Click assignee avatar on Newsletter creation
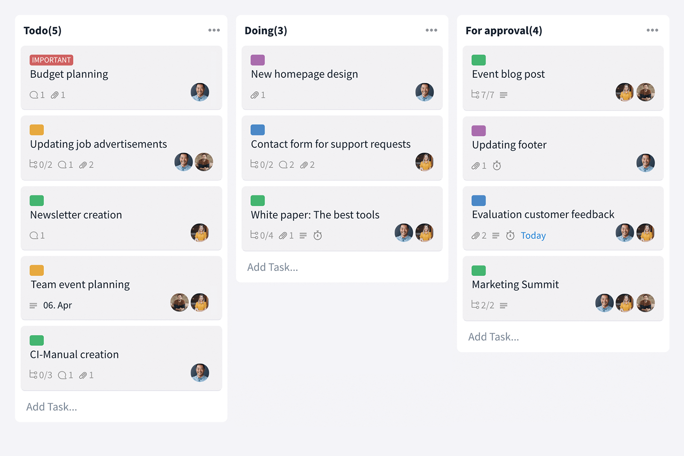The image size is (684, 456). click(200, 233)
